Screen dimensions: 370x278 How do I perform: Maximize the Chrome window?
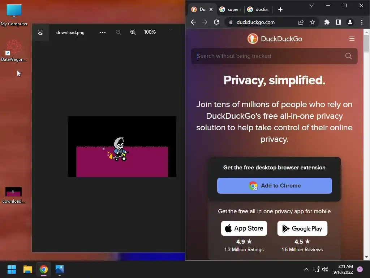point(344,5)
